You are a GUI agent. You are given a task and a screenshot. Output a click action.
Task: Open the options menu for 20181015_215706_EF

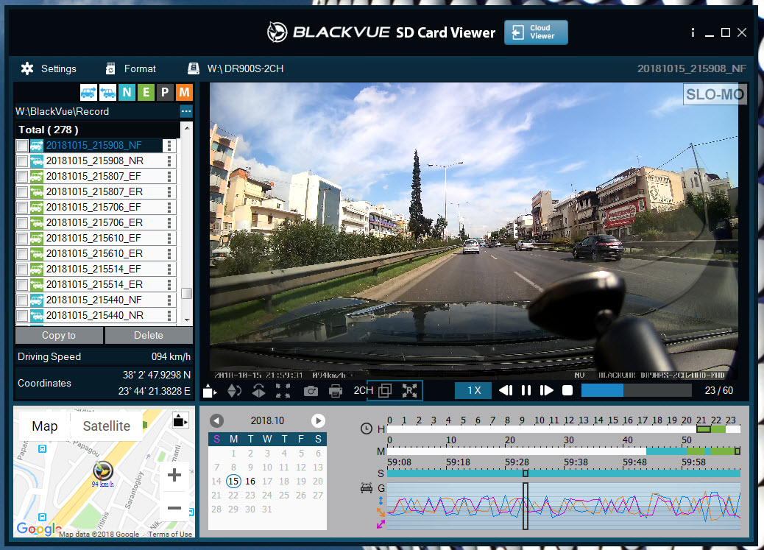(169, 207)
